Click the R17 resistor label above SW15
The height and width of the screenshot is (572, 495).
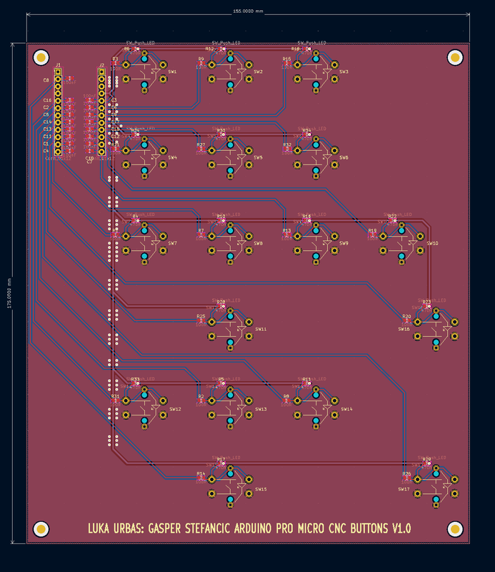click(x=221, y=459)
